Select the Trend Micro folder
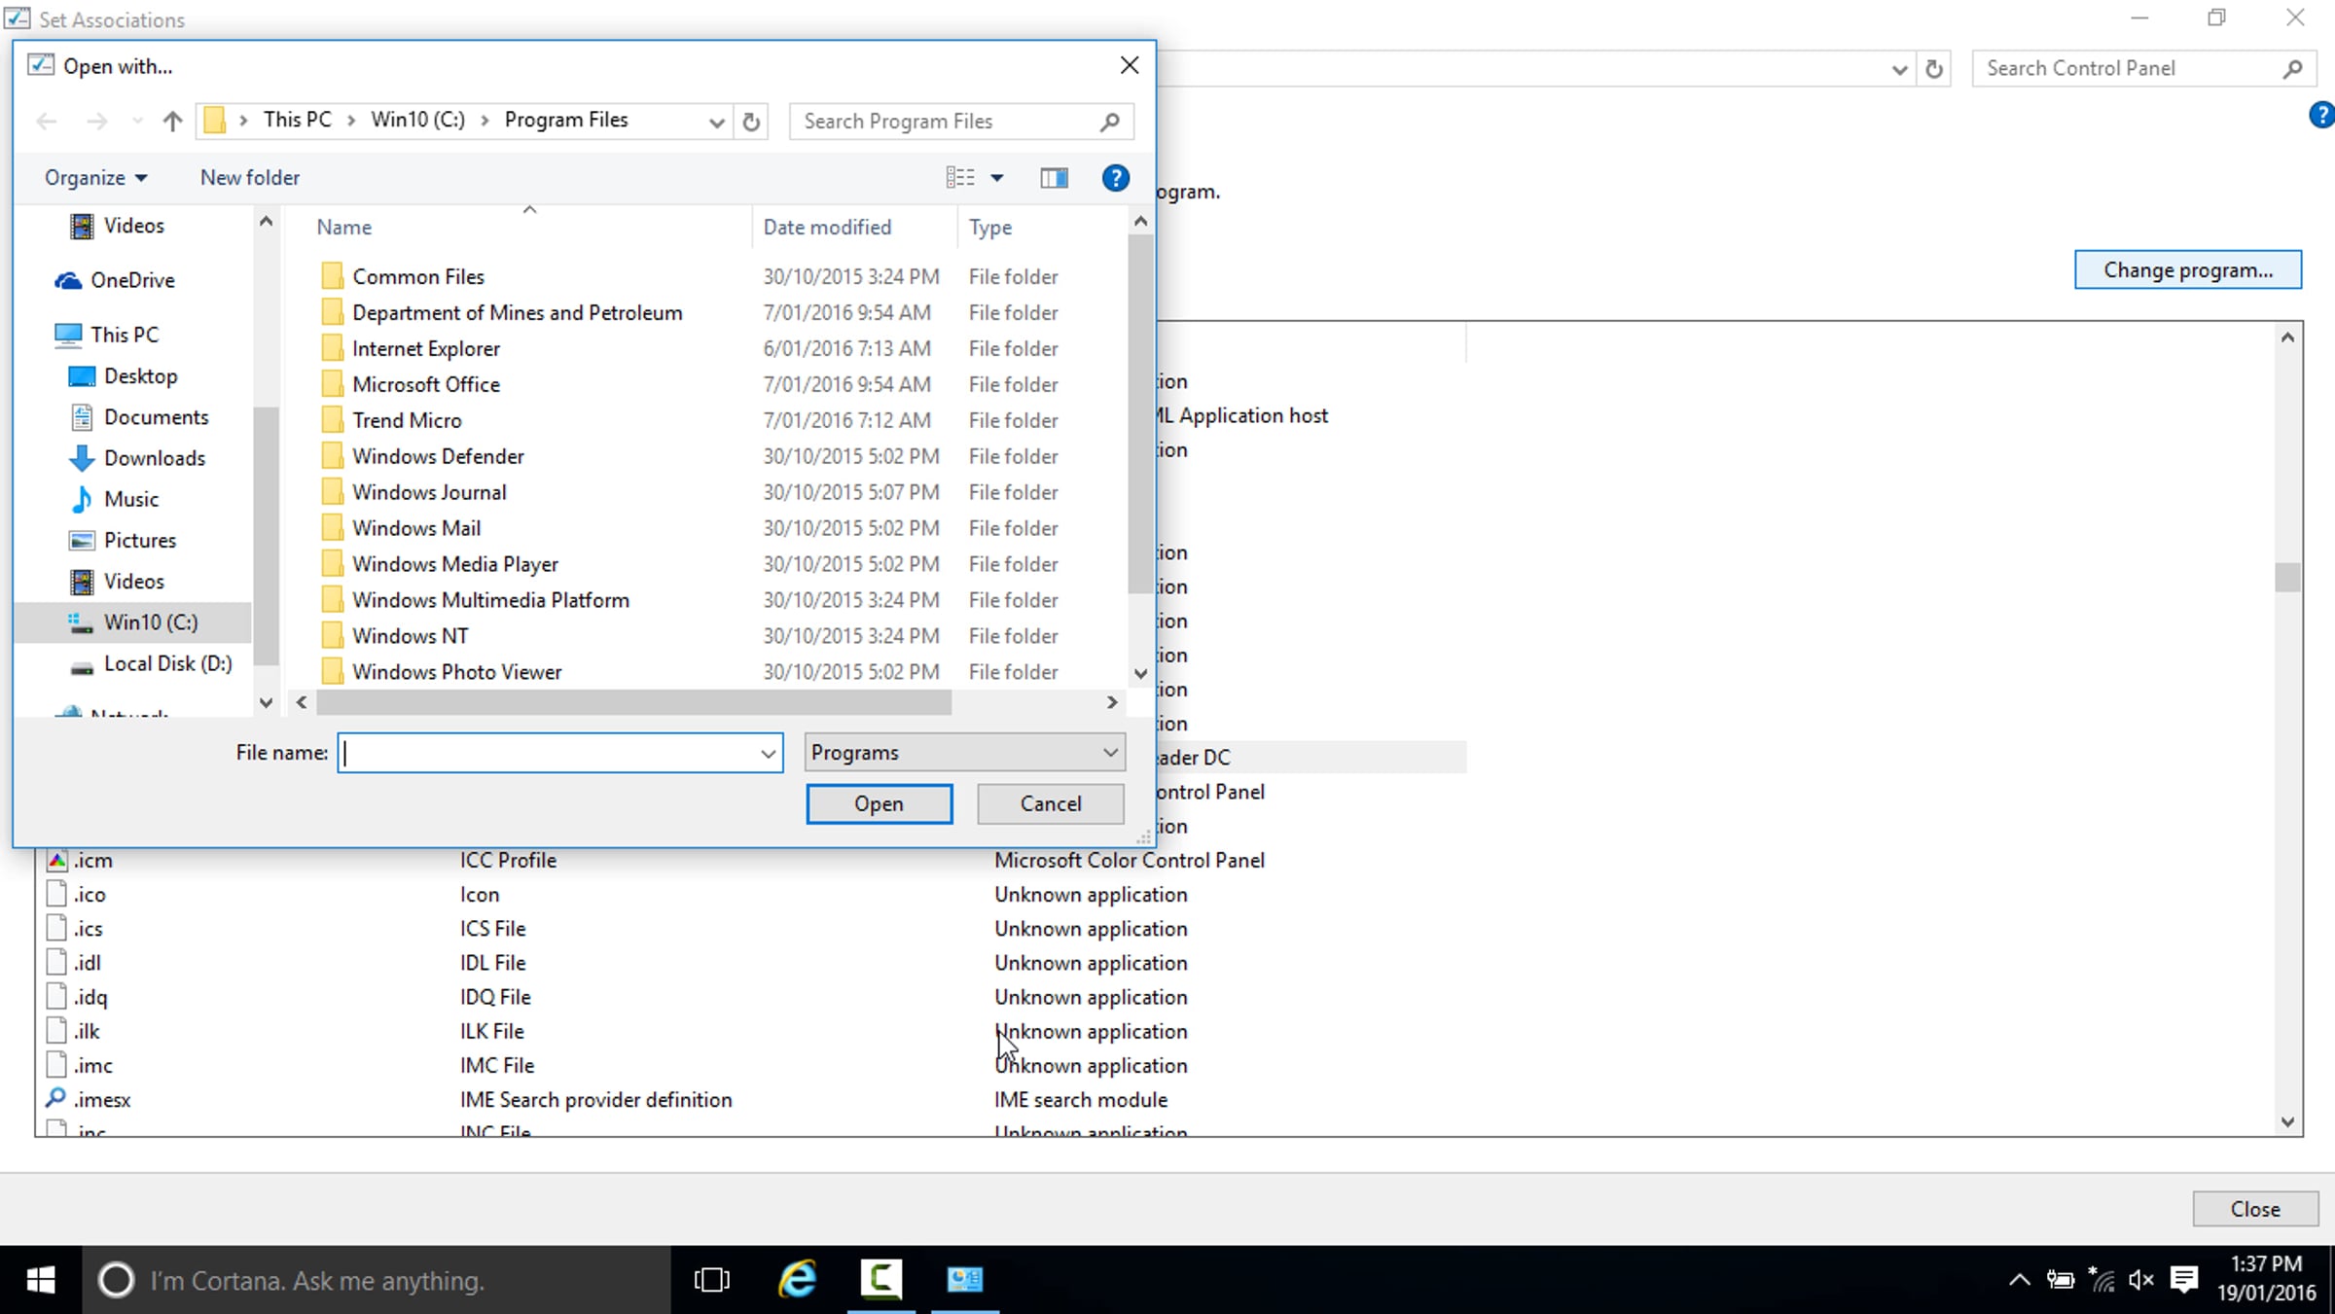 click(407, 420)
